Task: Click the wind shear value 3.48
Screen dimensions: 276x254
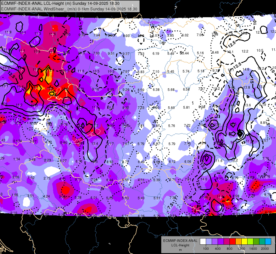Action: [32, 160]
